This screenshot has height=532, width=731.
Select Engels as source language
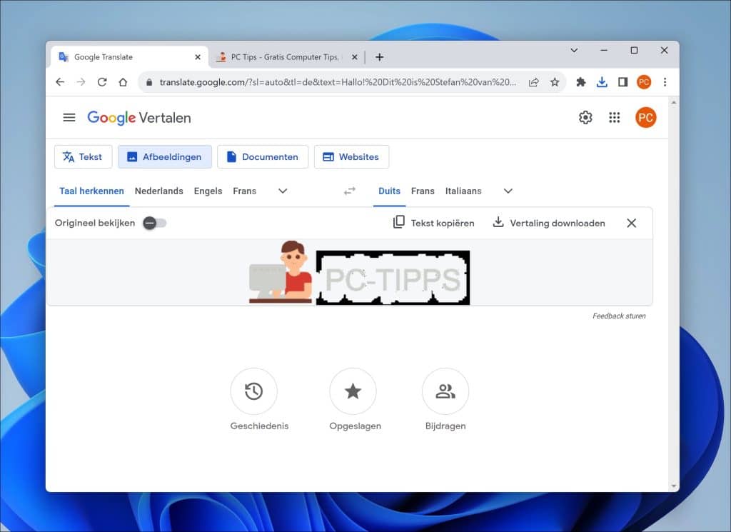pyautogui.click(x=208, y=191)
